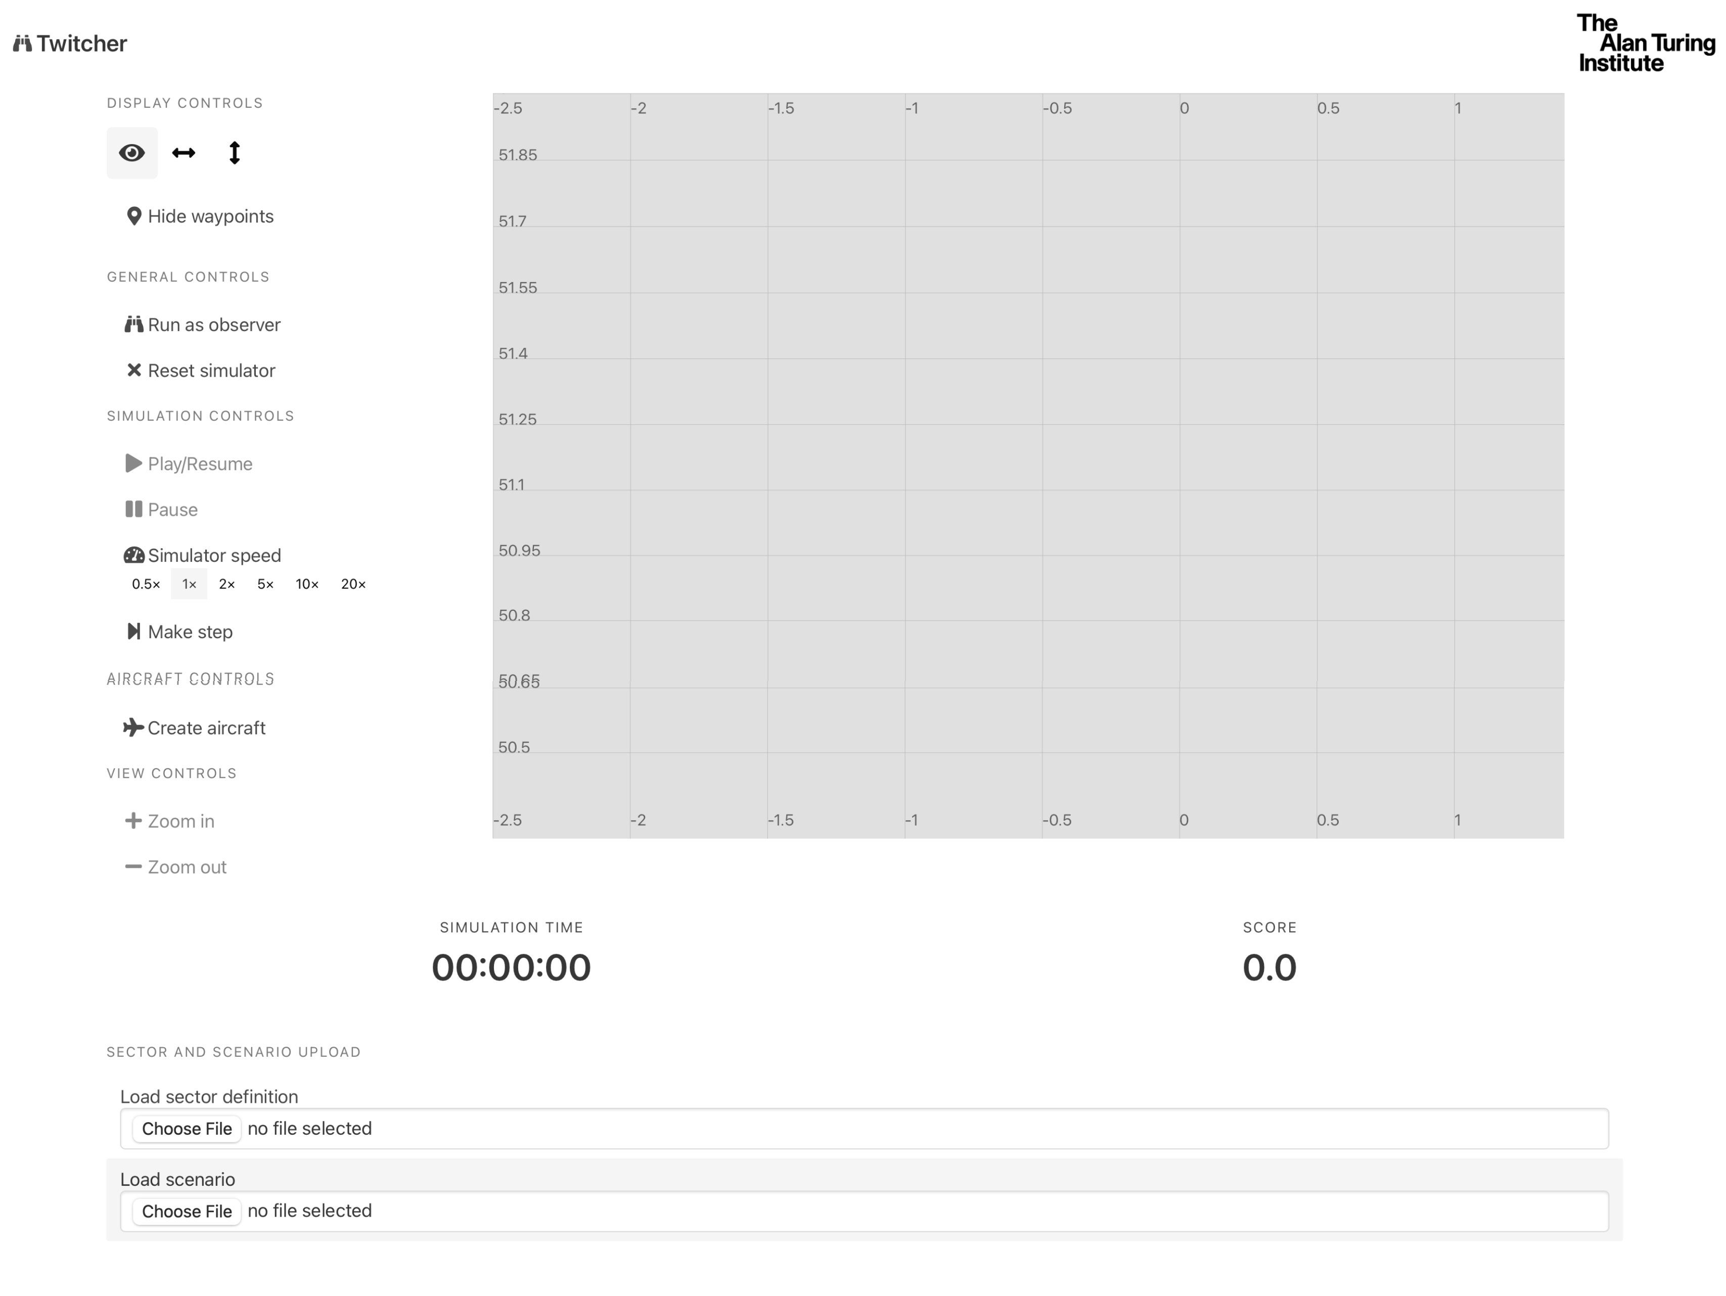Click the minus icon for Zoom out
1726x1296 pixels.
133,867
